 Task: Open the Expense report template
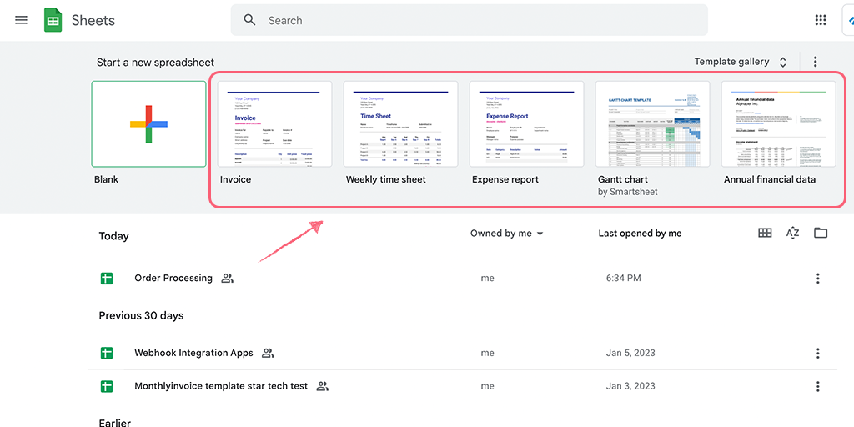(527, 123)
